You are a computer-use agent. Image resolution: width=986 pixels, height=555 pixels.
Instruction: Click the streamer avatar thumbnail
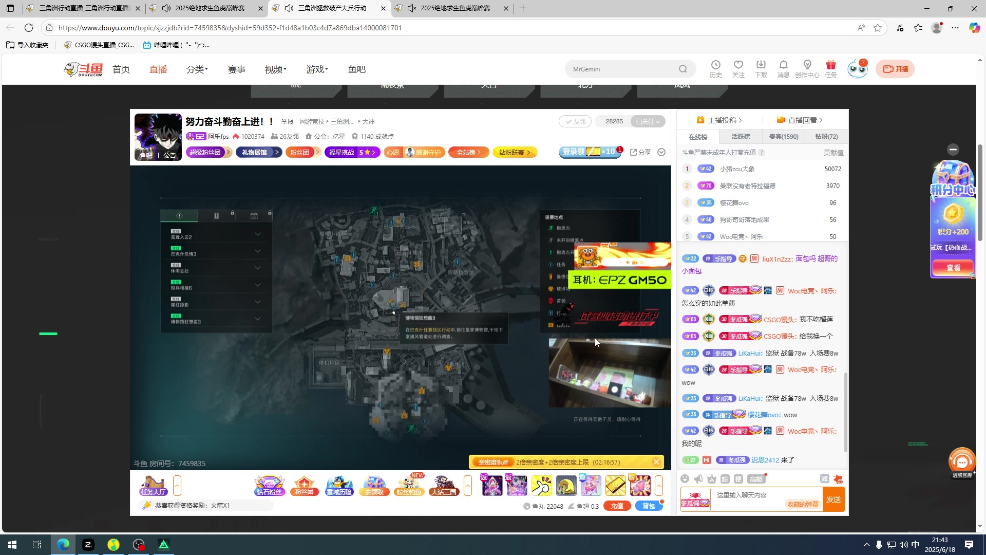coord(158,137)
